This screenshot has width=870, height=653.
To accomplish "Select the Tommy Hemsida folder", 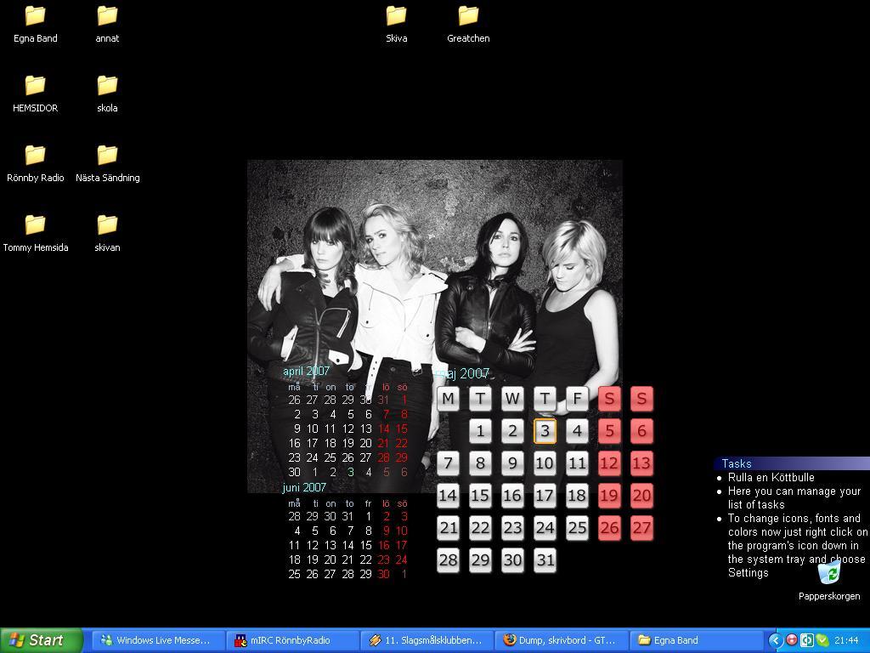I will pyautogui.click(x=35, y=225).
